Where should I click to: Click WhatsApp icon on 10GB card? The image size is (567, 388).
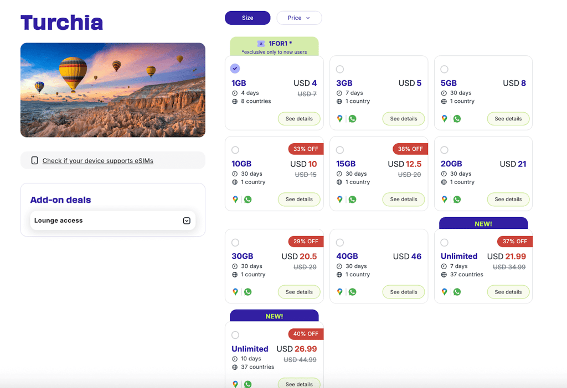(248, 199)
